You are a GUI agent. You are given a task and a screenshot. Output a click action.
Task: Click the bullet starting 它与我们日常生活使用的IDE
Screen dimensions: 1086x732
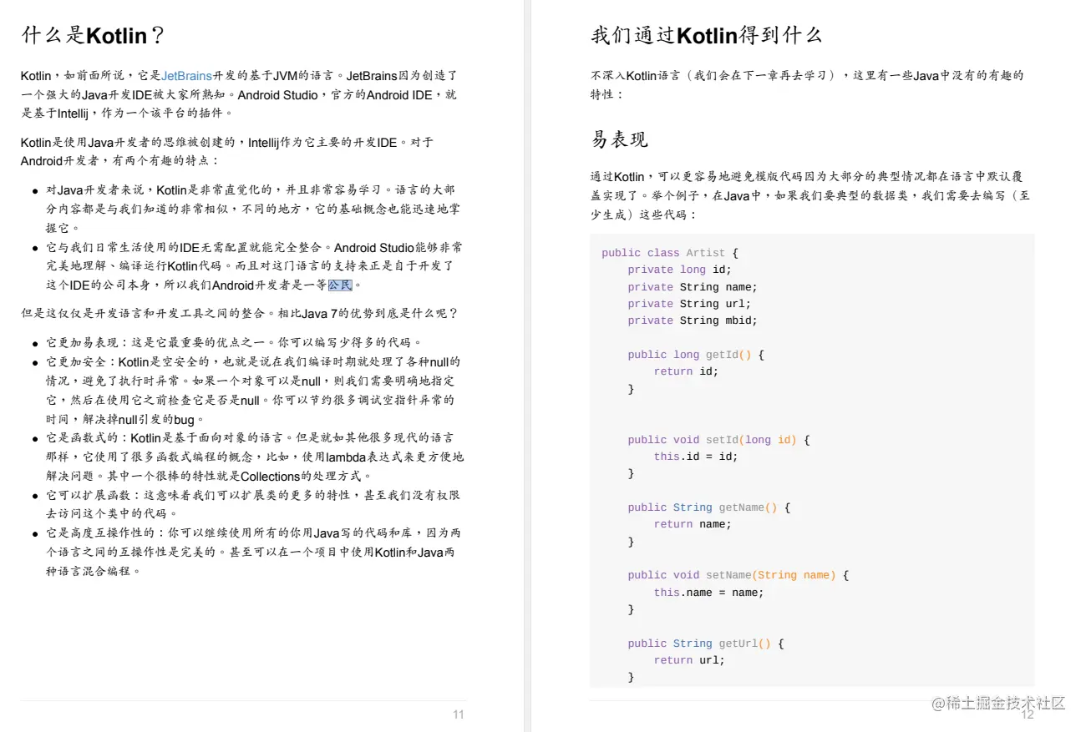pos(254,266)
